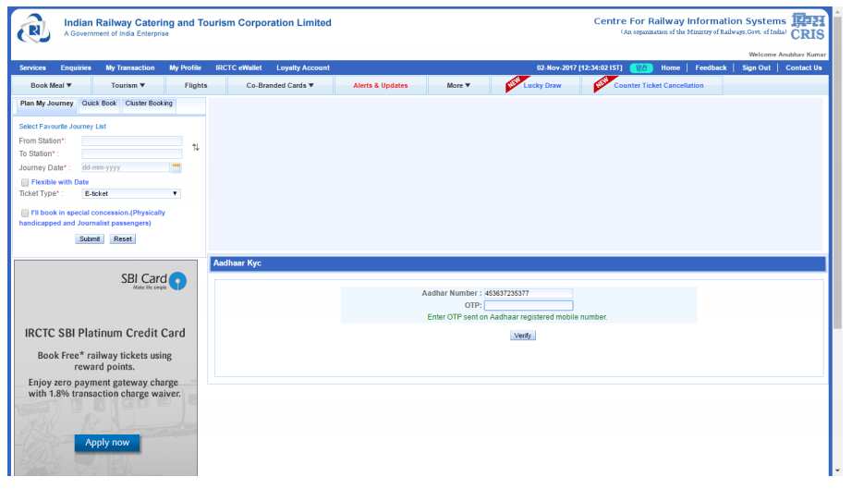Click the IRCTC logo icon
The height and width of the screenshot is (489, 864).
click(x=34, y=29)
